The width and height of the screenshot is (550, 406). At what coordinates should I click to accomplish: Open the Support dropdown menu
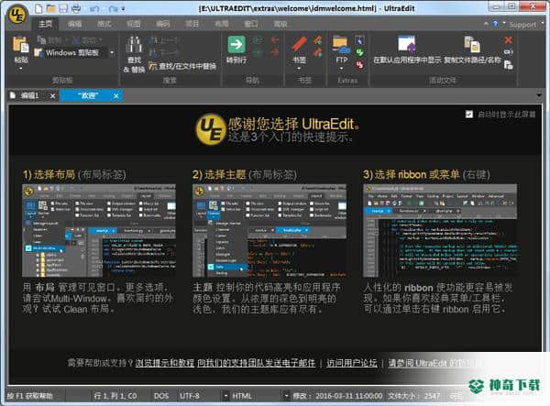[x=525, y=24]
